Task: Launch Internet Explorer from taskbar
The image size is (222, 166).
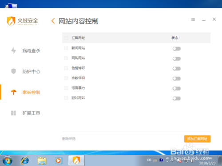Action: pos(25,160)
